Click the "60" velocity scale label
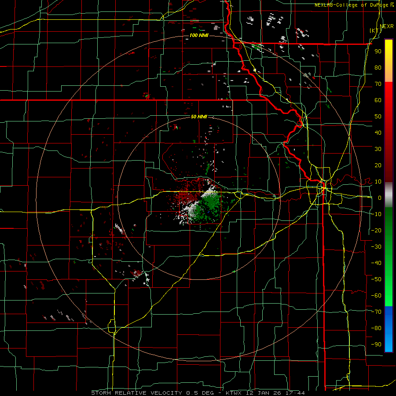 coord(378,100)
